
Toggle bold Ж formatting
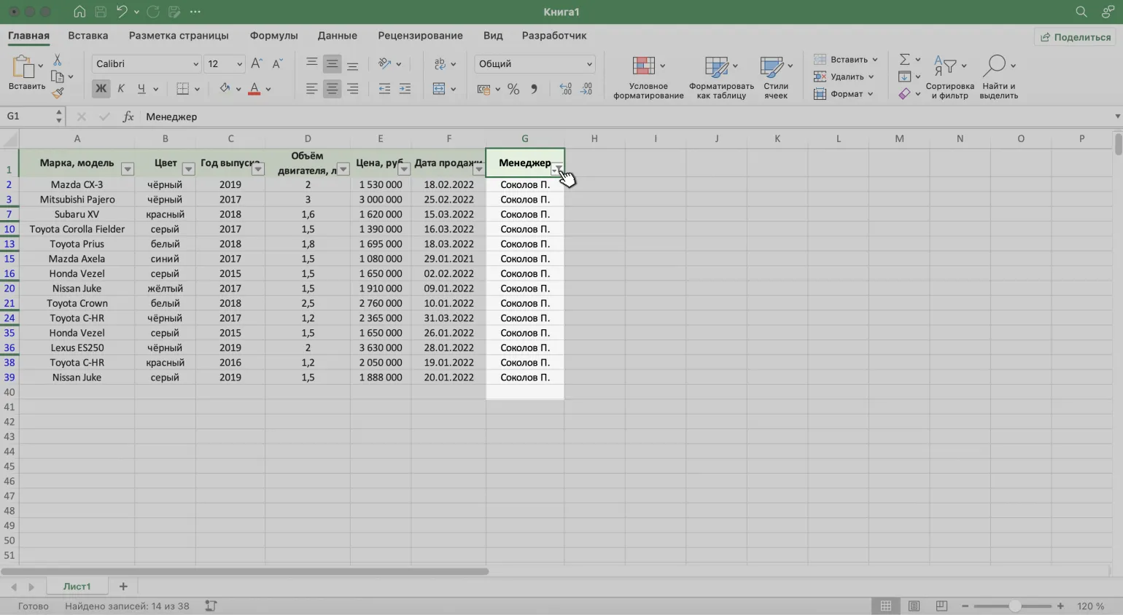click(101, 89)
